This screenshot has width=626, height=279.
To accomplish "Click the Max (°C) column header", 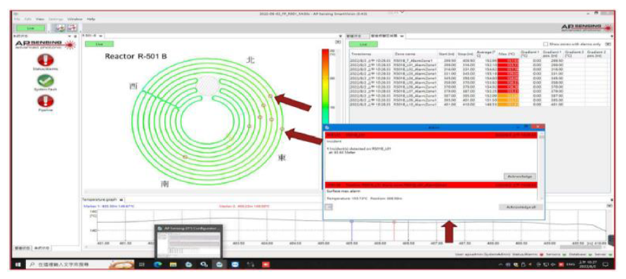I will point(507,54).
